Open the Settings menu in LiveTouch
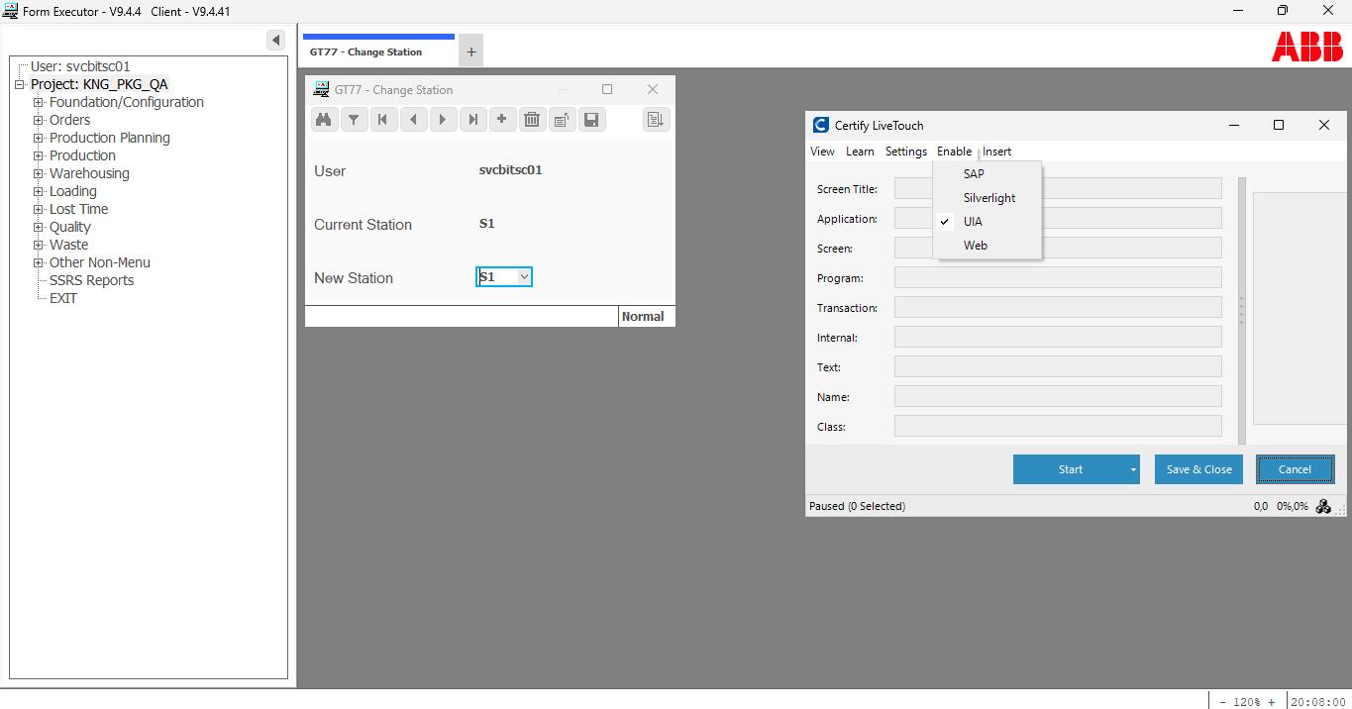 pyautogui.click(x=905, y=152)
